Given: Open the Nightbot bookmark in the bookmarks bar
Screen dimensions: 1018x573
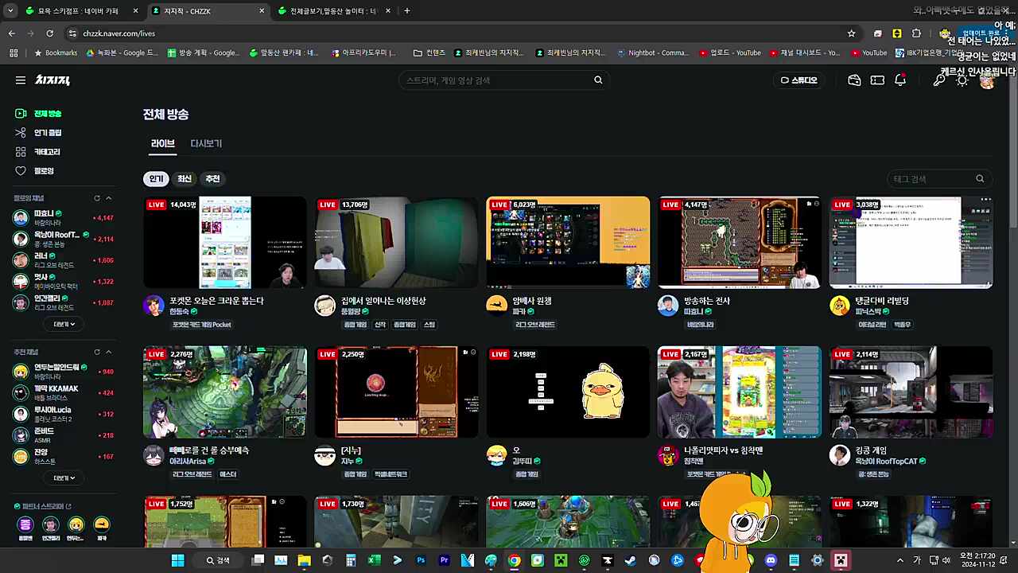Looking at the screenshot, I should click(x=653, y=53).
